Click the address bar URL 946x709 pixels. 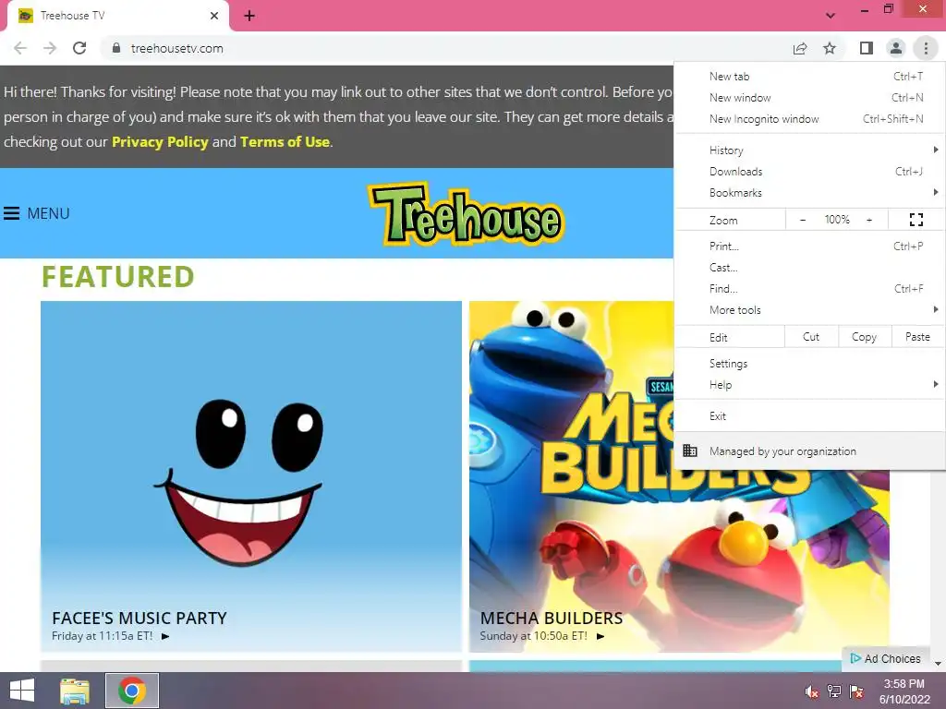pos(176,48)
